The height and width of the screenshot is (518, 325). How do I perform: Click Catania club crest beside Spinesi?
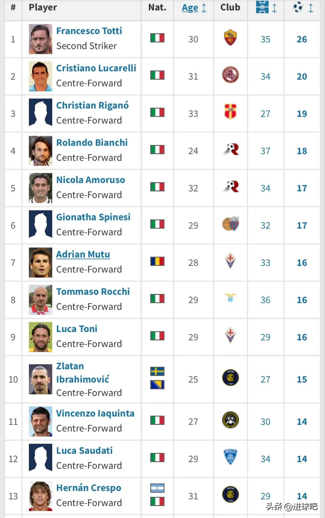pyautogui.click(x=230, y=224)
